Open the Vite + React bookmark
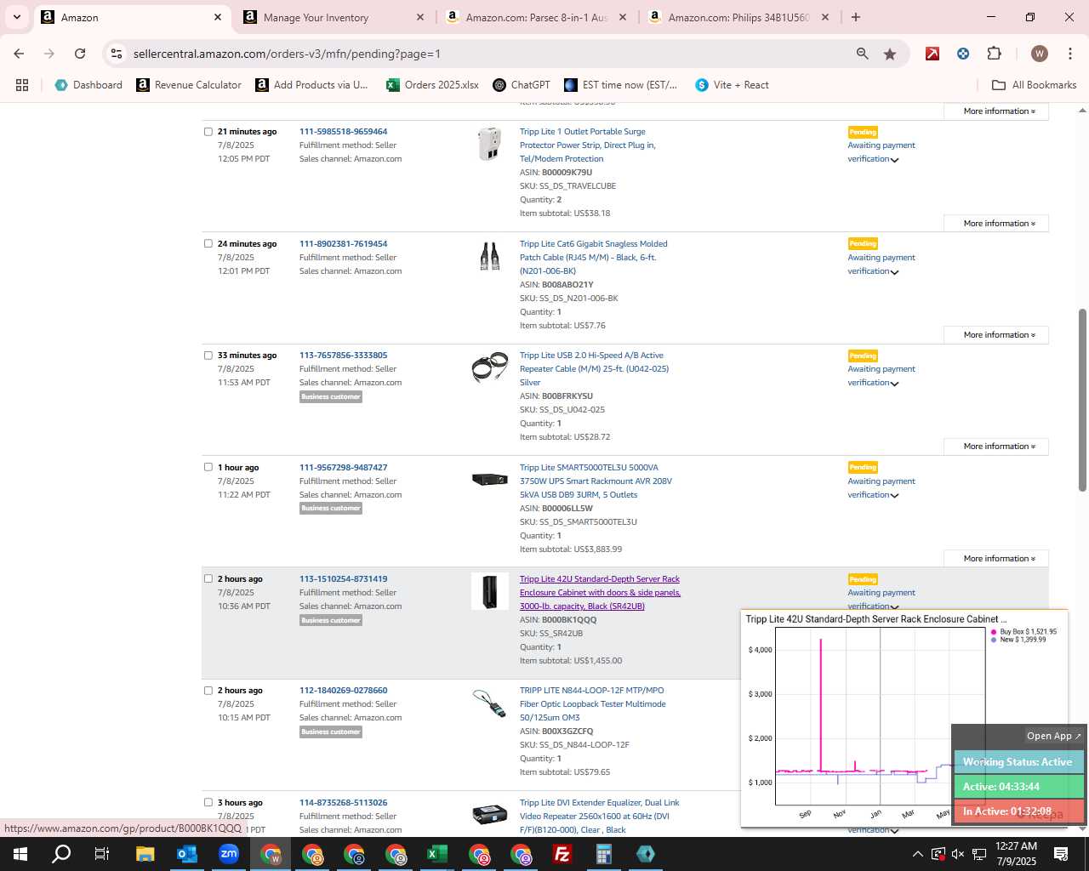 pos(732,85)
